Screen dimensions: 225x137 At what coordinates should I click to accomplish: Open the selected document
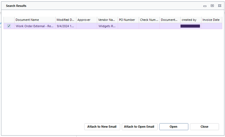(173, 127)
